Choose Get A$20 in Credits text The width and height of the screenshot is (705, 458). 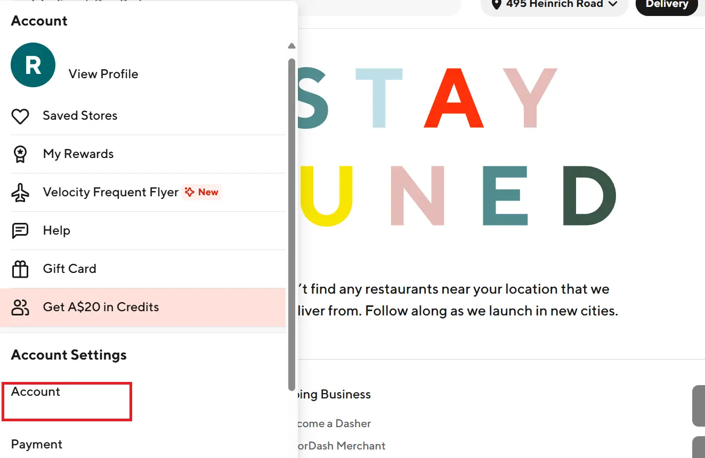(x=101, y=307)
